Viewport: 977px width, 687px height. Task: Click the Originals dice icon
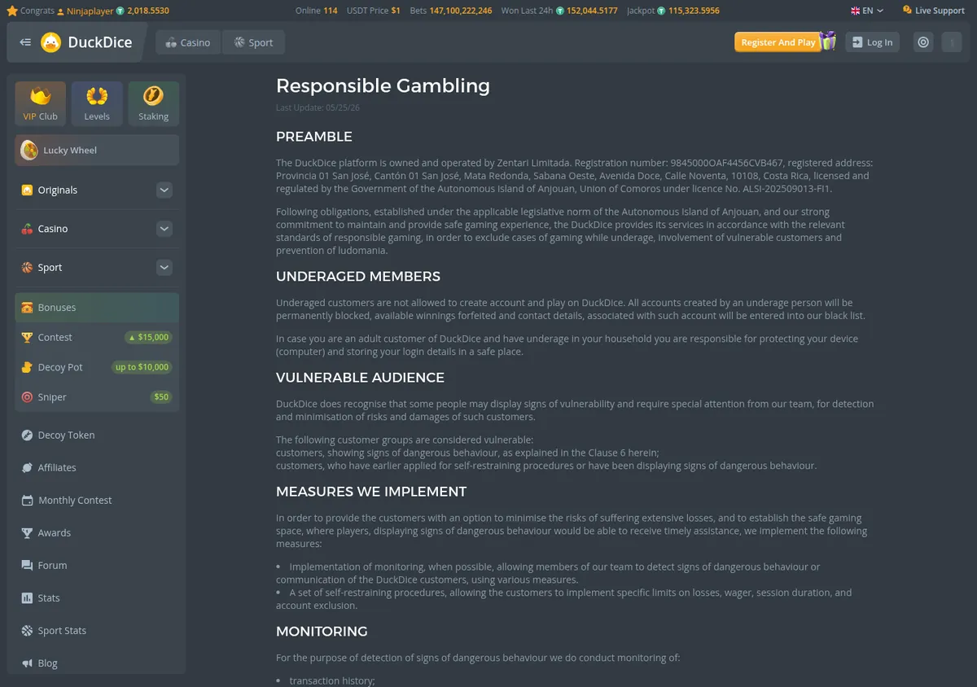(x=27, y=190)
